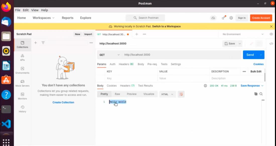
Task: Click the Switch to a Workspace link
Action: (166, 26)
